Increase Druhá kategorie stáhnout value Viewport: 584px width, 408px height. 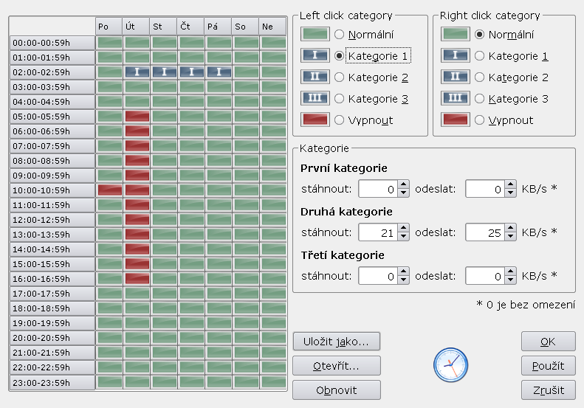[403, 228]
